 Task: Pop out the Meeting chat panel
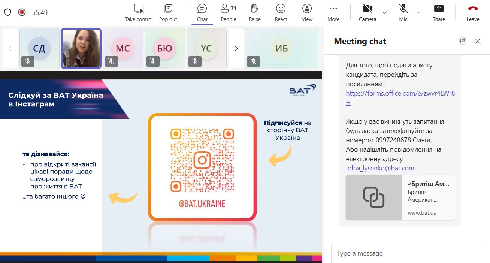click(463, 41)
